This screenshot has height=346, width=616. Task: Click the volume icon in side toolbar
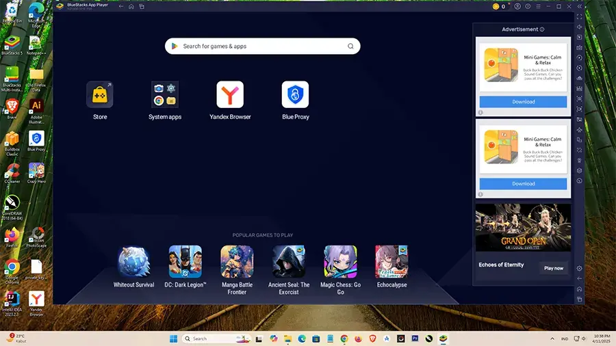[580, 27]
